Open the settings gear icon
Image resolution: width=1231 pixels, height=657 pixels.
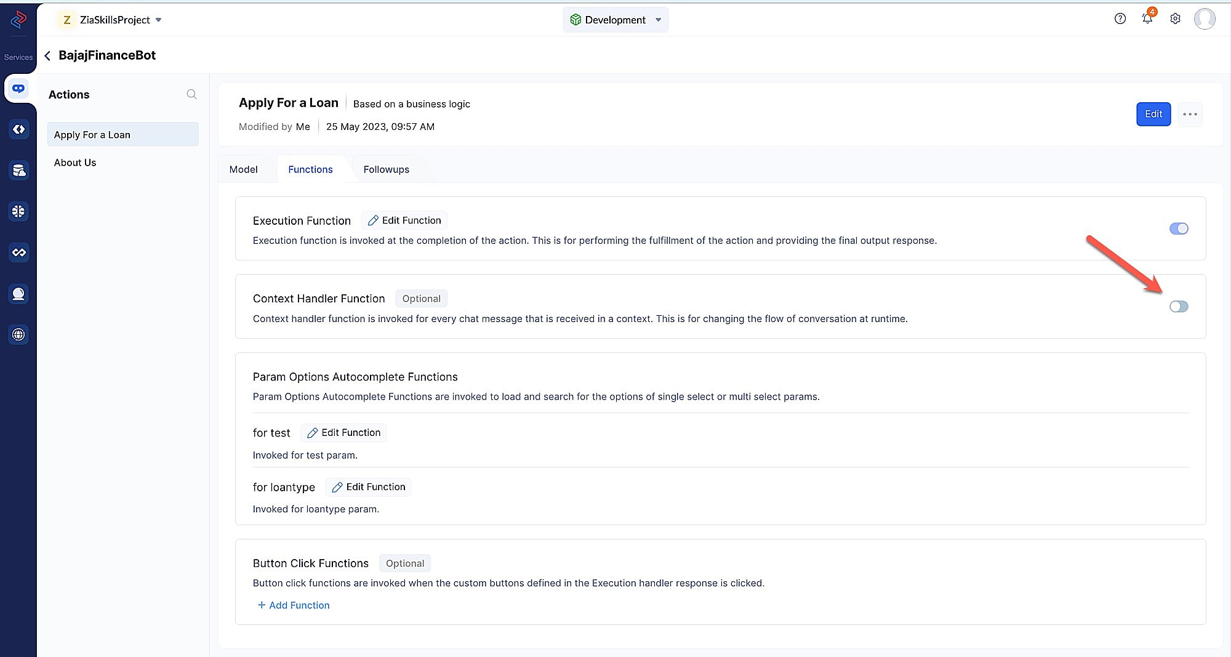click(1176, 18)
